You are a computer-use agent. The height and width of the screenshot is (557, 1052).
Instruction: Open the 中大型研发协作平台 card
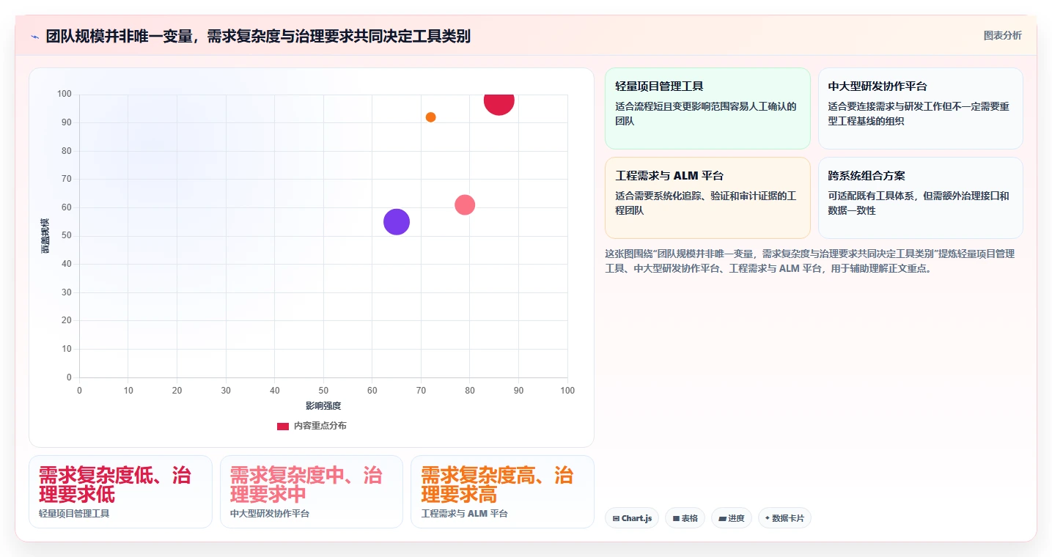[x=920, y=108]
